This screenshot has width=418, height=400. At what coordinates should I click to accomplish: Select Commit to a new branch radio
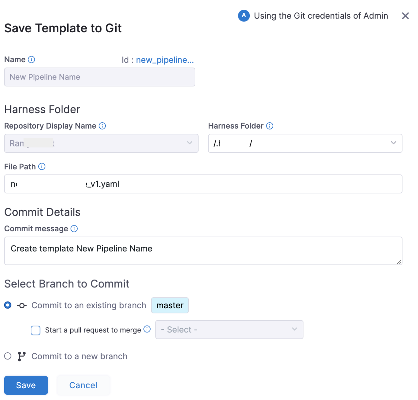[x=8, y=356]
